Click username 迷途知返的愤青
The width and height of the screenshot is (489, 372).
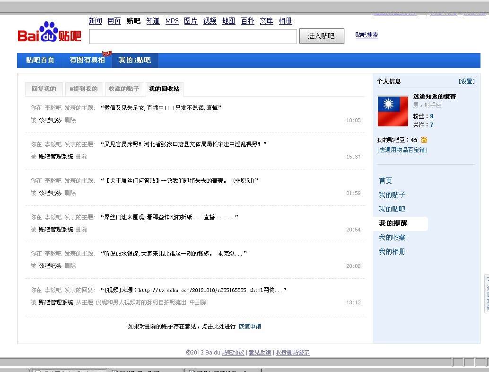[x=435, y=97]
